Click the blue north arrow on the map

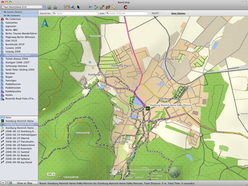[x=45, y=23]
